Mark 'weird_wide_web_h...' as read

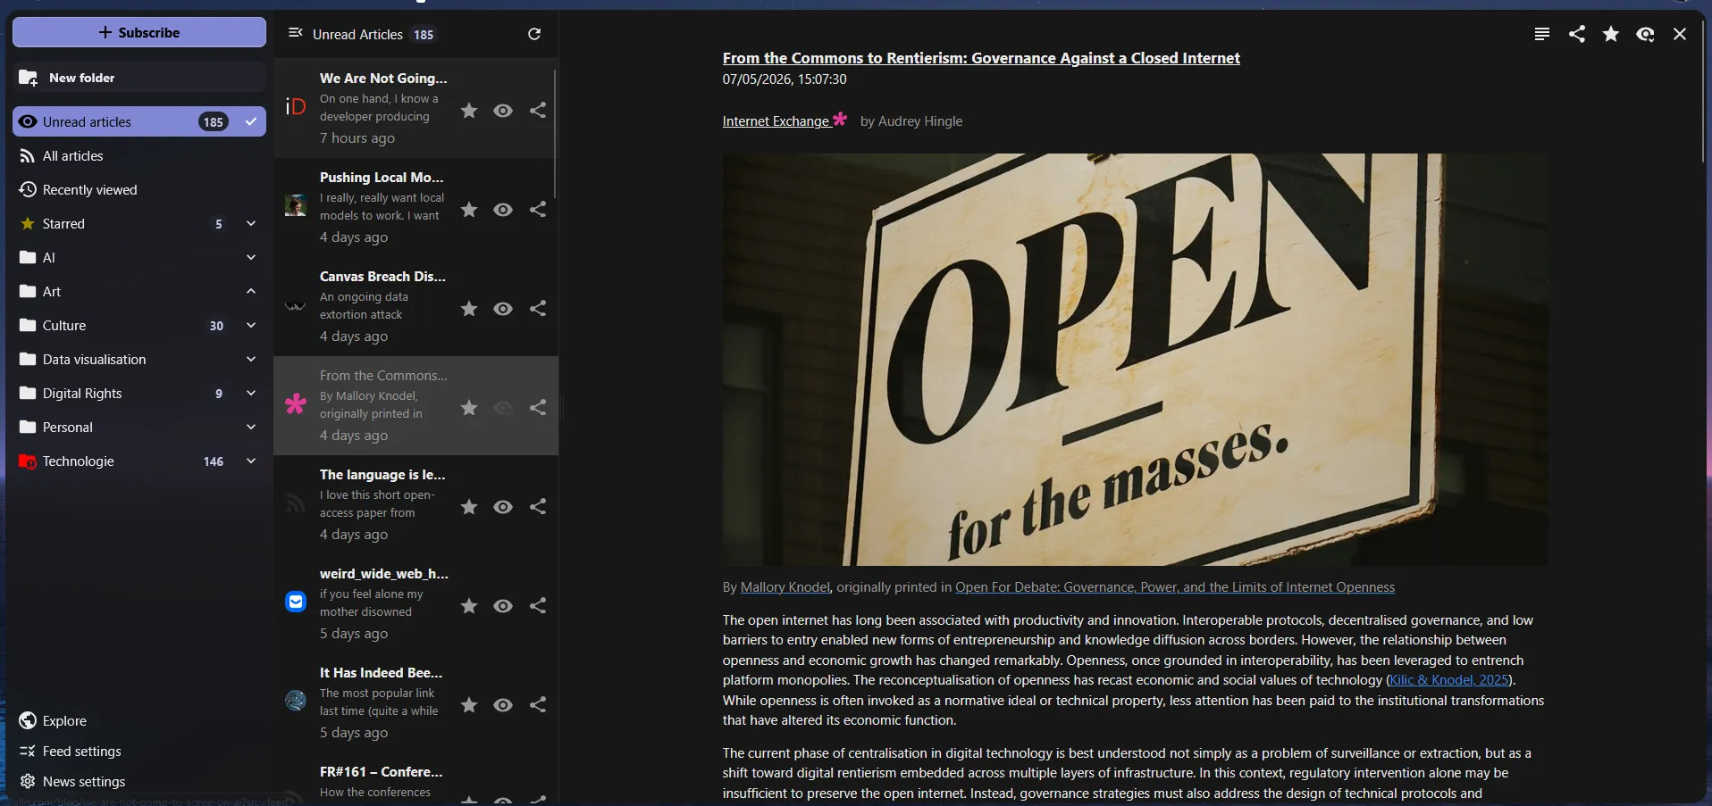click(504, 606)
